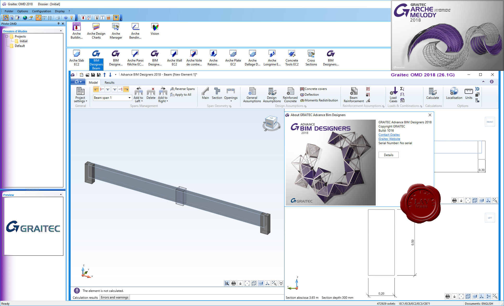This screenshot has height=306, width=504.
Task: Open Load Cases in the ribbon
Action: click(393, 95)
